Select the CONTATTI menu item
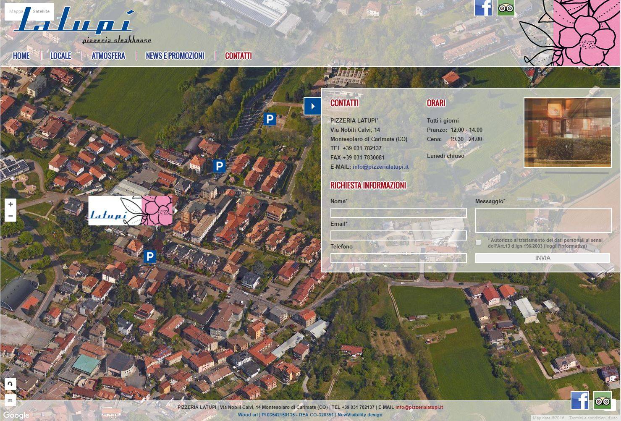This screenshot has height=421, width=621. click(x=238, y=55)
